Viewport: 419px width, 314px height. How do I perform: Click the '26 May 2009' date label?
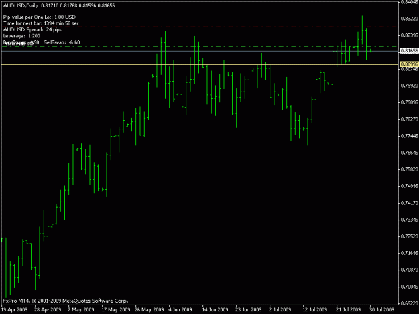click(x=149, y=309)
